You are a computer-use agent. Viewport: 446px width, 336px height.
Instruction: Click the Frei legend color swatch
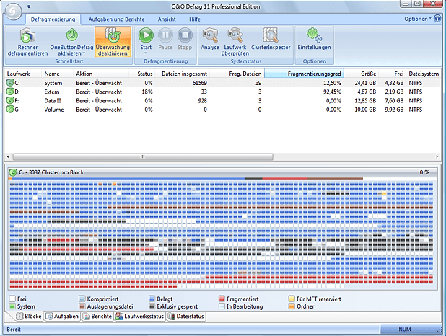tap(12, 299)
